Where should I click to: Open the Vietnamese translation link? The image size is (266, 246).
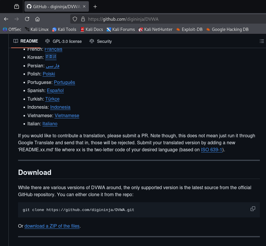pos(67,116)
